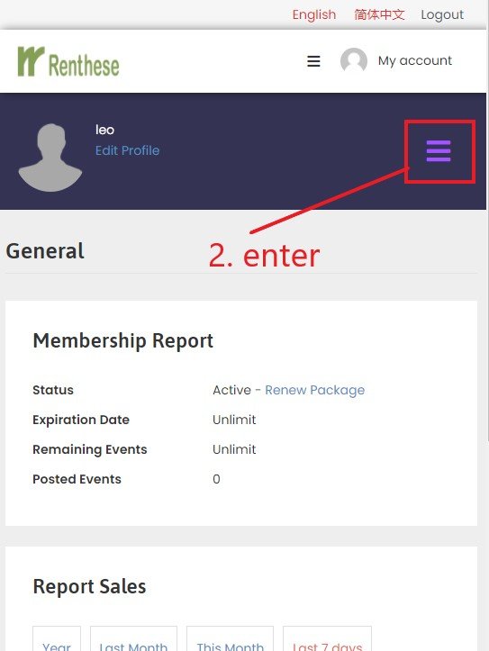Click the General section heading
The width and height of the screenshot is (489, 651).
coord(45,251)
